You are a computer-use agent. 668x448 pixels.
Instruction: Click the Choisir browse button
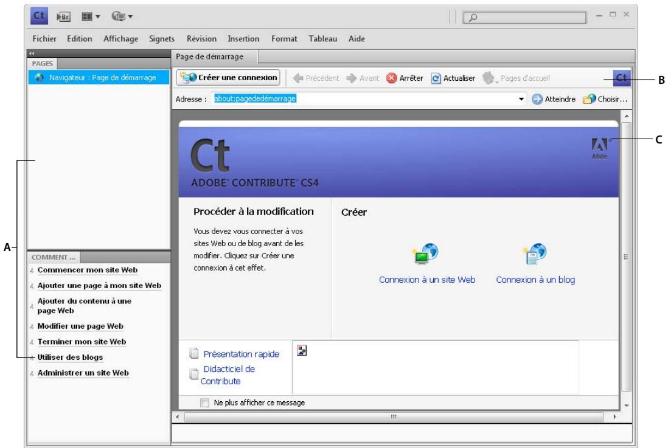pos(605,99)
